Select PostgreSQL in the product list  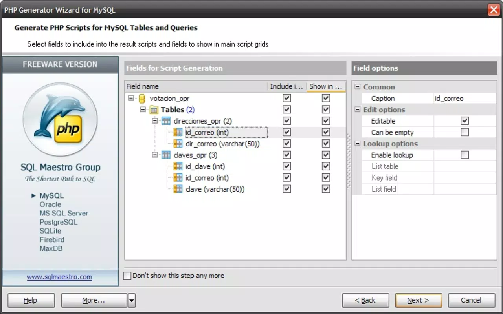click(x=59, y=222)
